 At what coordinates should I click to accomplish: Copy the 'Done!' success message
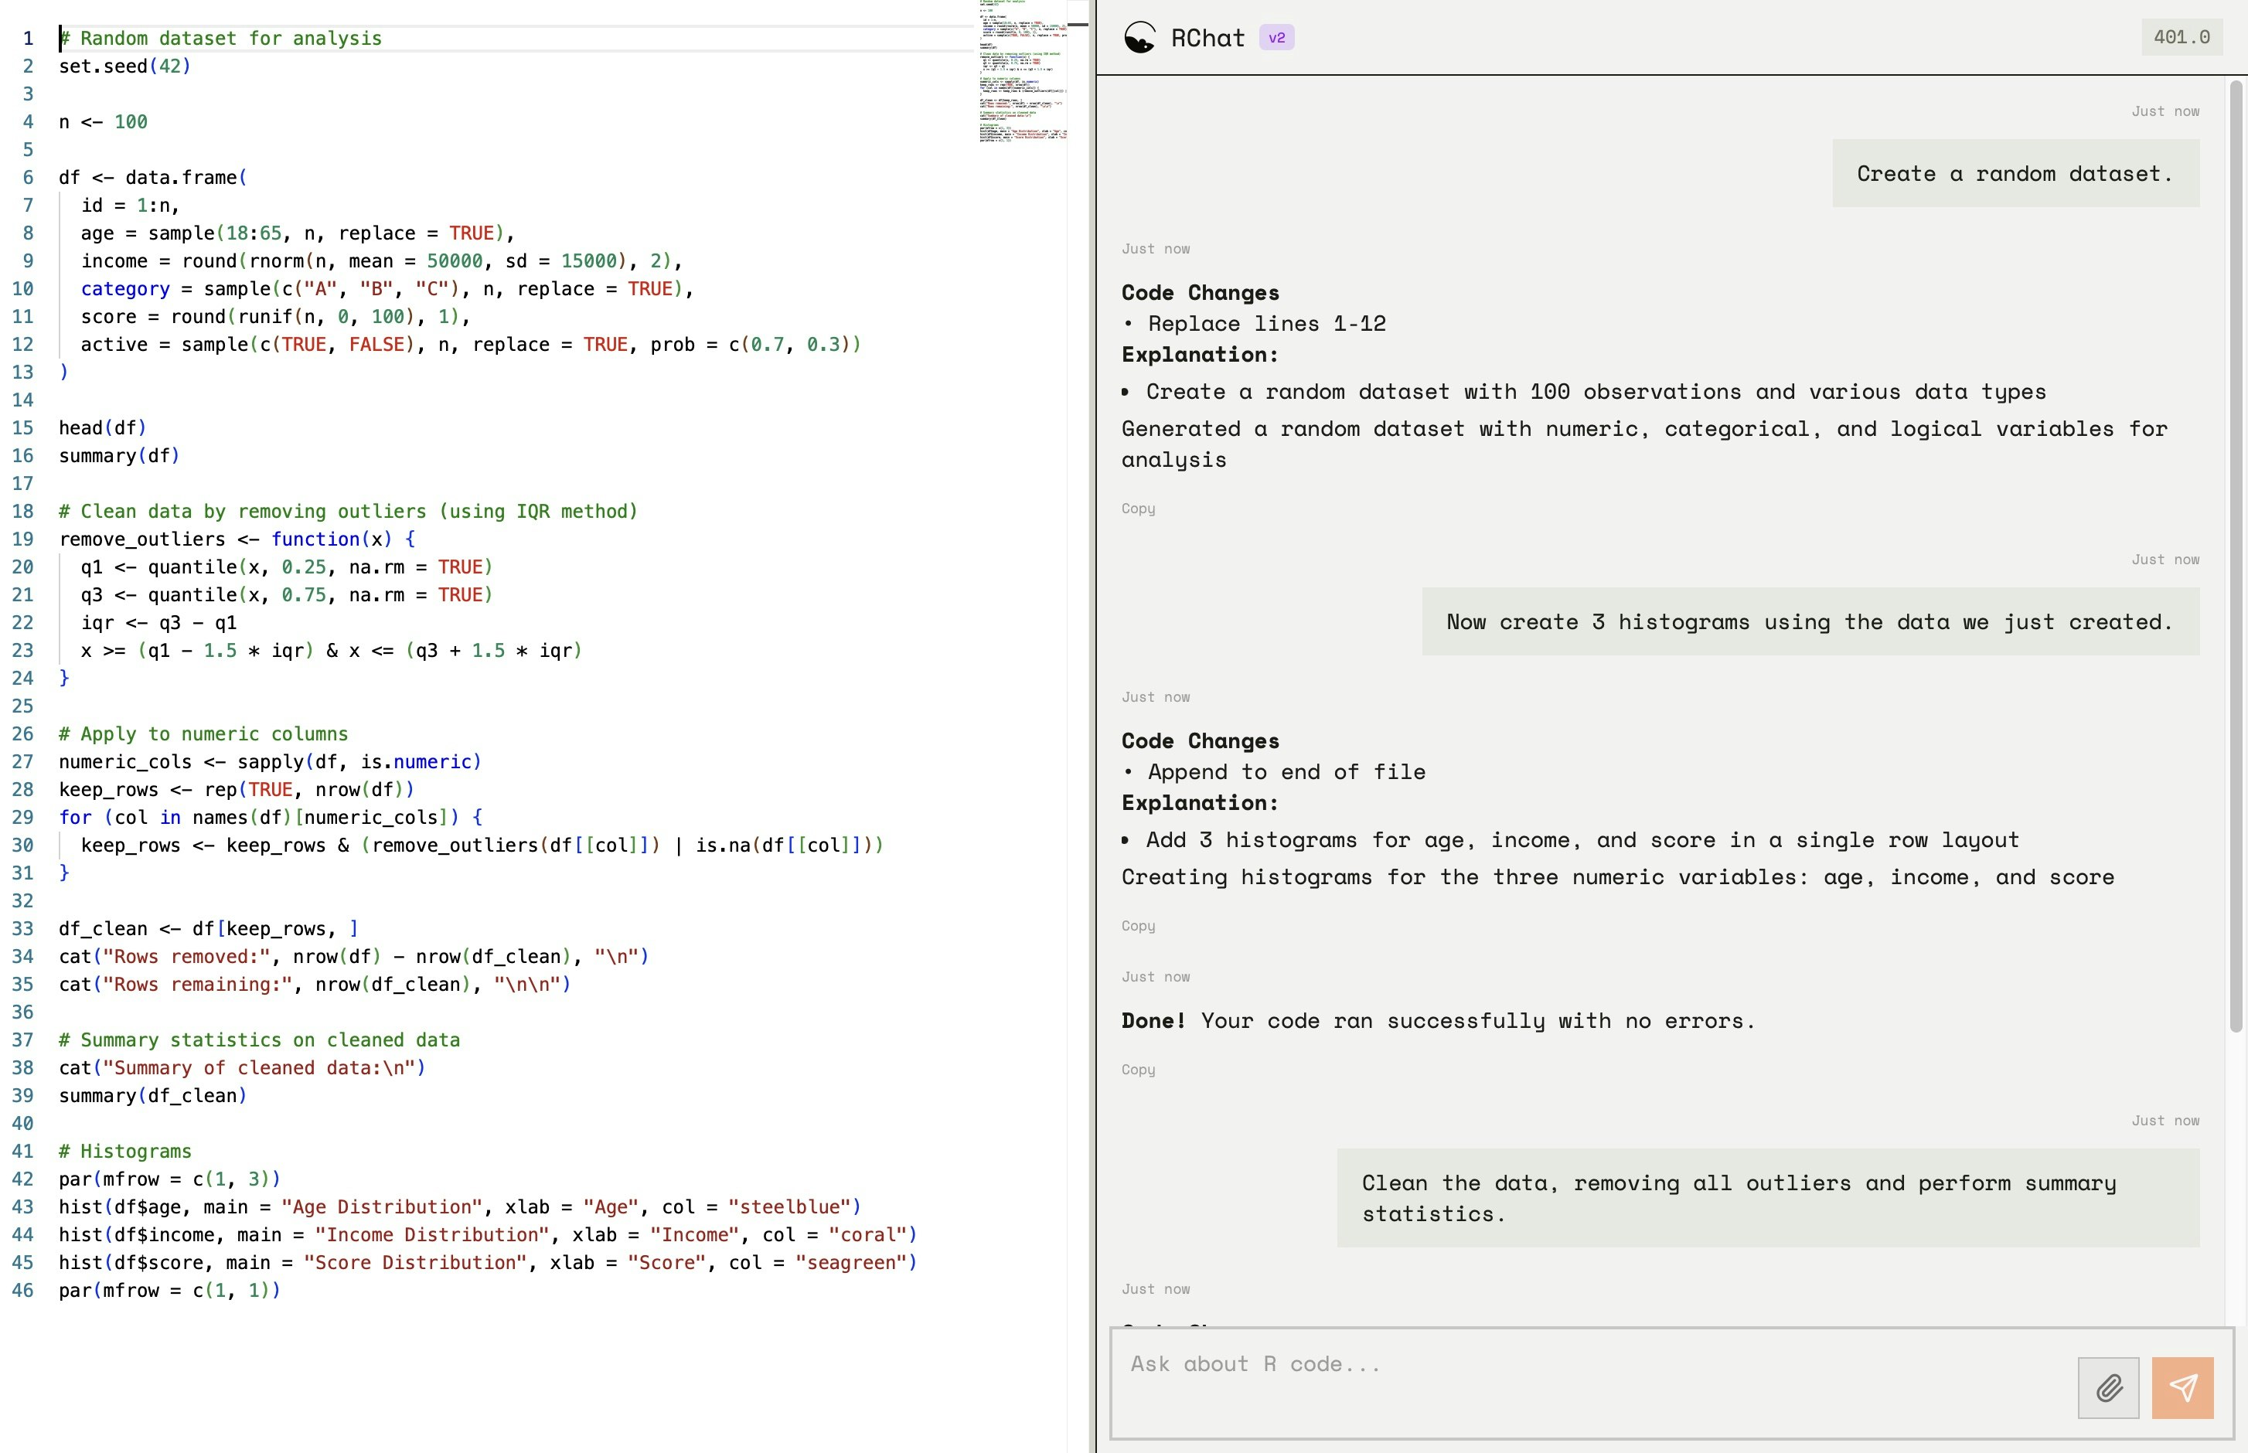click(1138, 1069)
